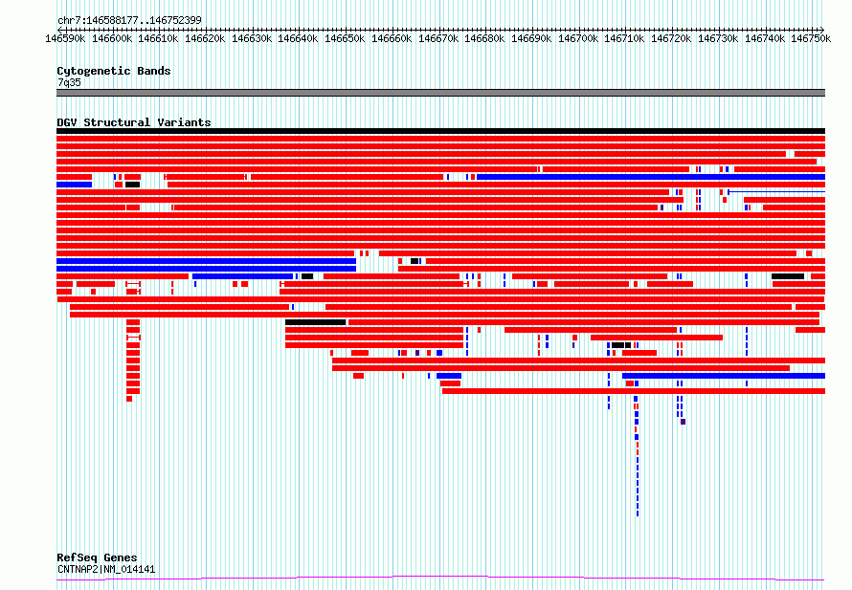The image size is (852, 590).
Task: Click the magenta CNTNAP2 gene line
Action: pyautogui.click(x=440, y=579)
